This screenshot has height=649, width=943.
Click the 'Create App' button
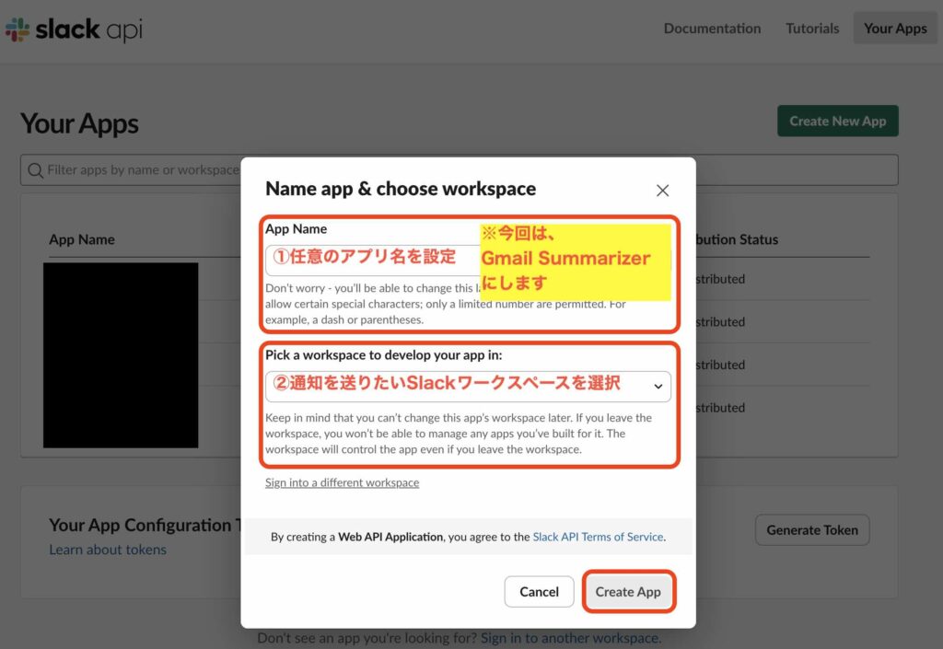[629, 592]
